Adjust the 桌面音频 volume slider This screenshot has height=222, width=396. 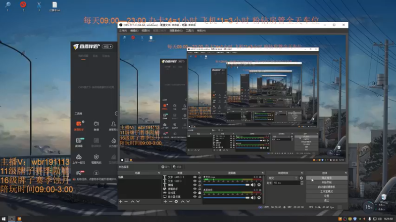click(x=227, y=198)
